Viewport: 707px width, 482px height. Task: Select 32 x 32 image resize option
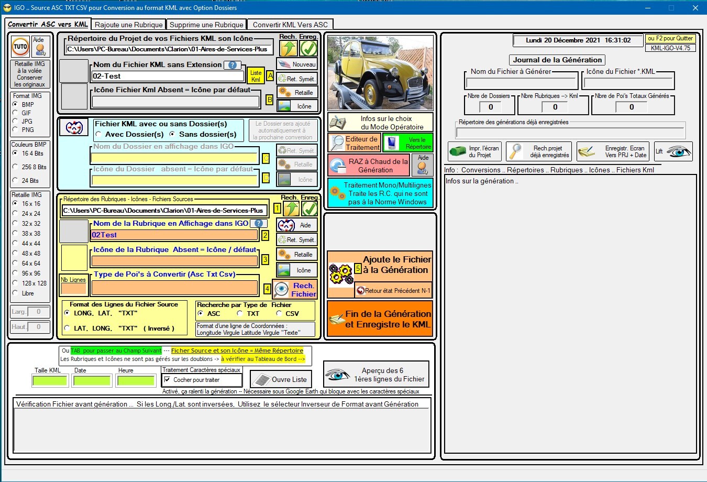tap(16, 223)
